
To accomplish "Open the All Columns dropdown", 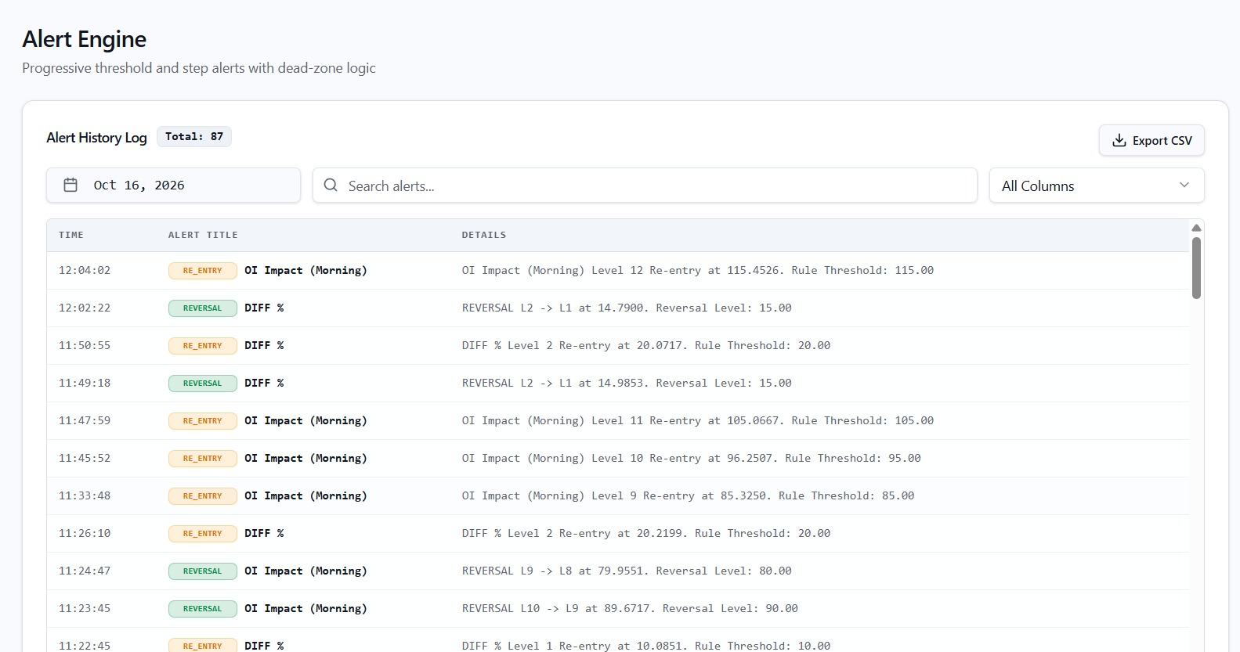I will point(1097,186).
